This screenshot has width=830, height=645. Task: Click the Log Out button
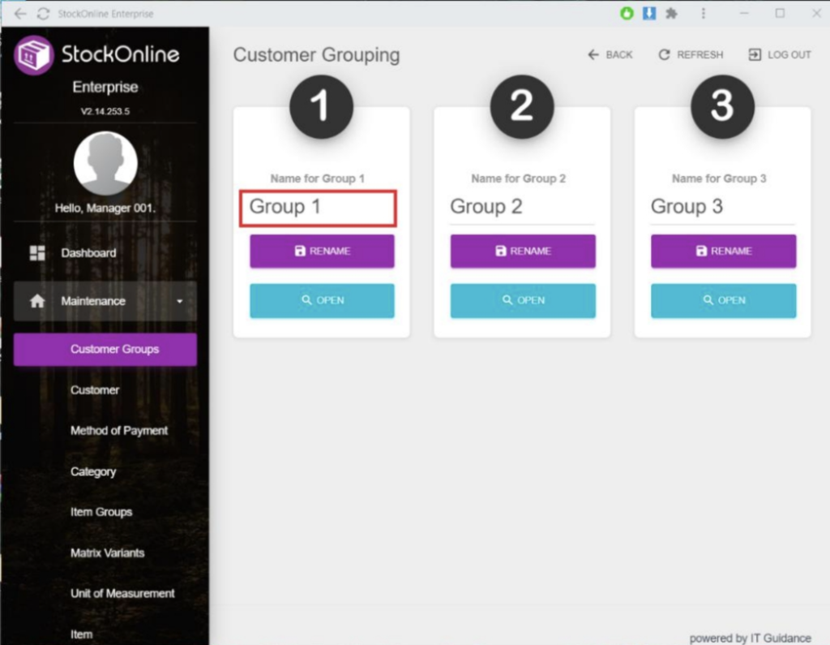pos(780,54)
